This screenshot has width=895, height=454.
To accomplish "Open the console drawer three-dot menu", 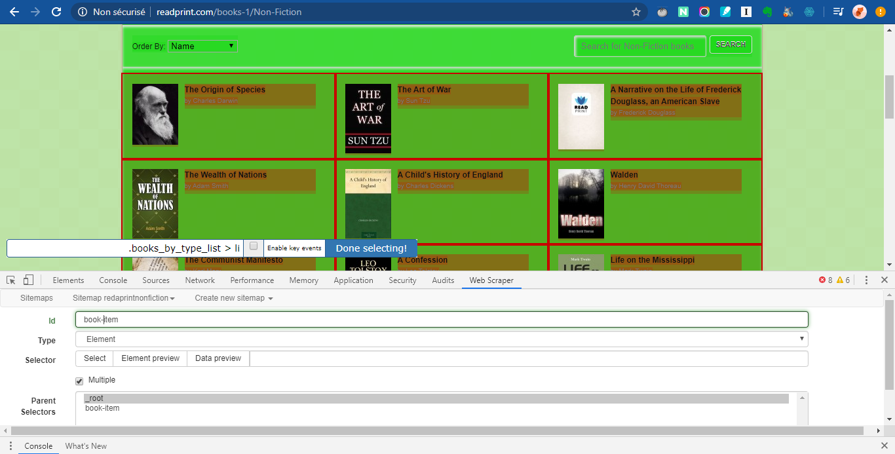I will tap(10, 446).
